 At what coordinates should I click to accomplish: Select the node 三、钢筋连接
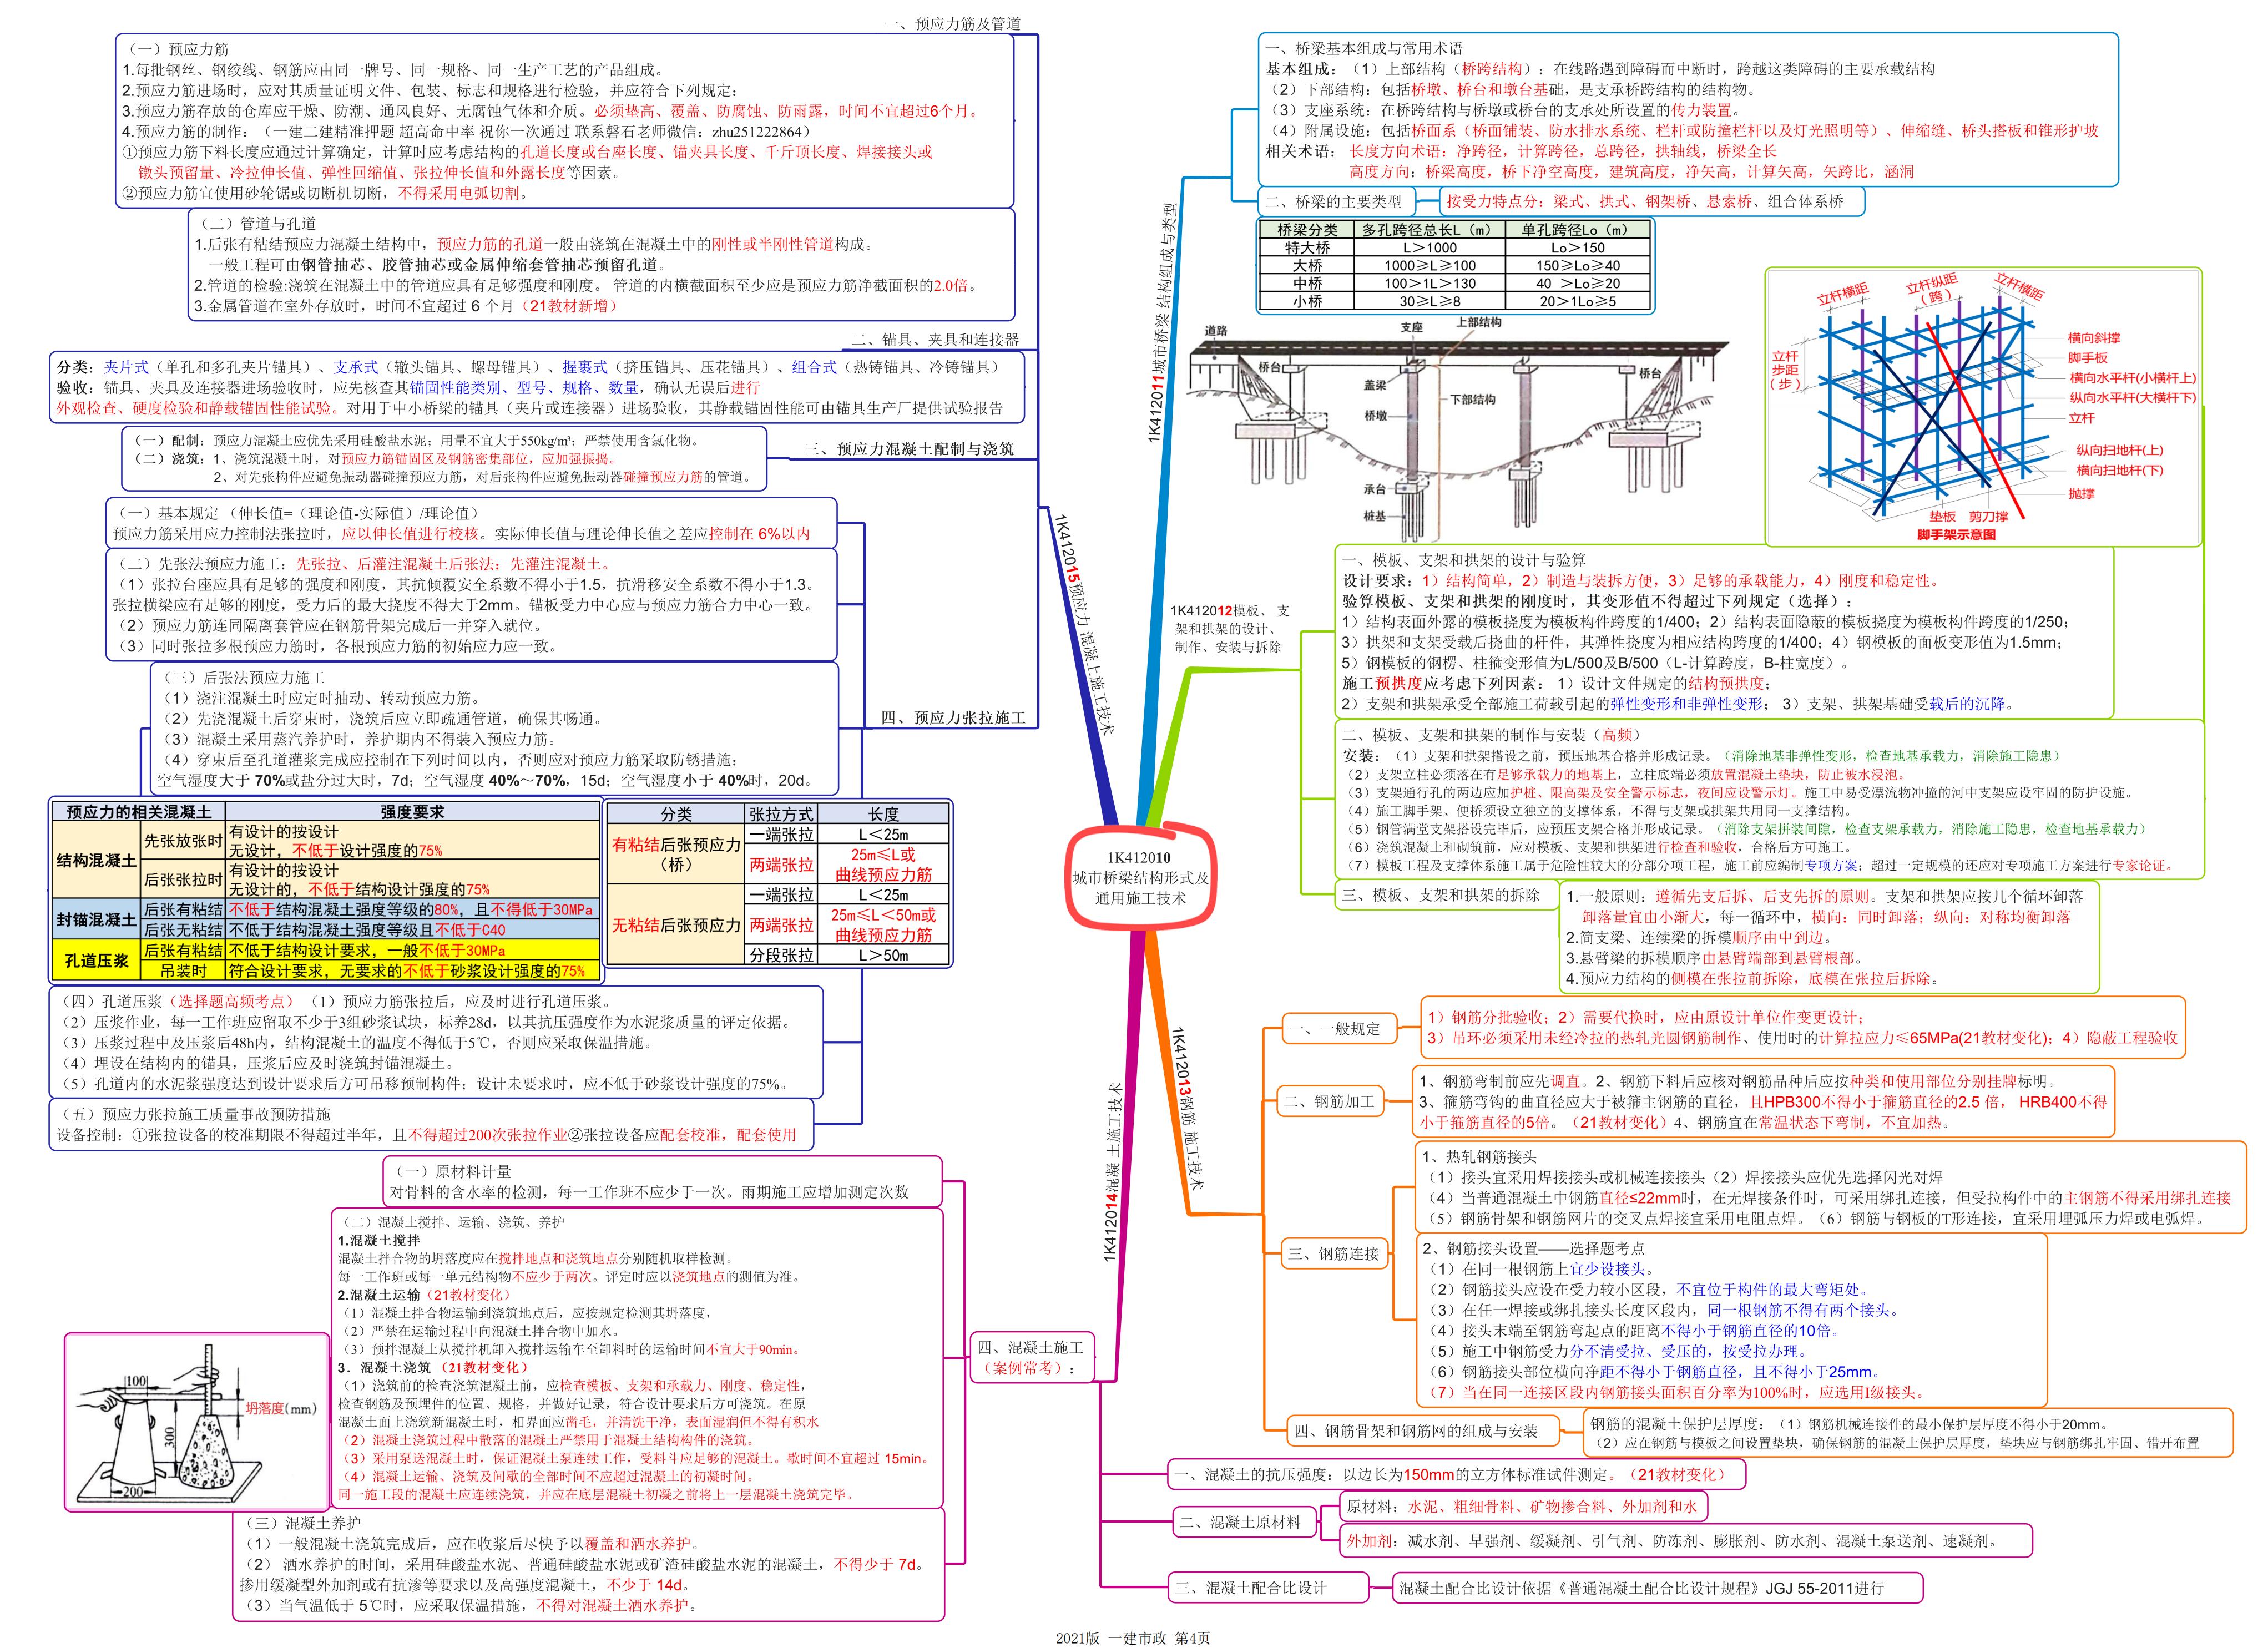click(1334, 1254)
